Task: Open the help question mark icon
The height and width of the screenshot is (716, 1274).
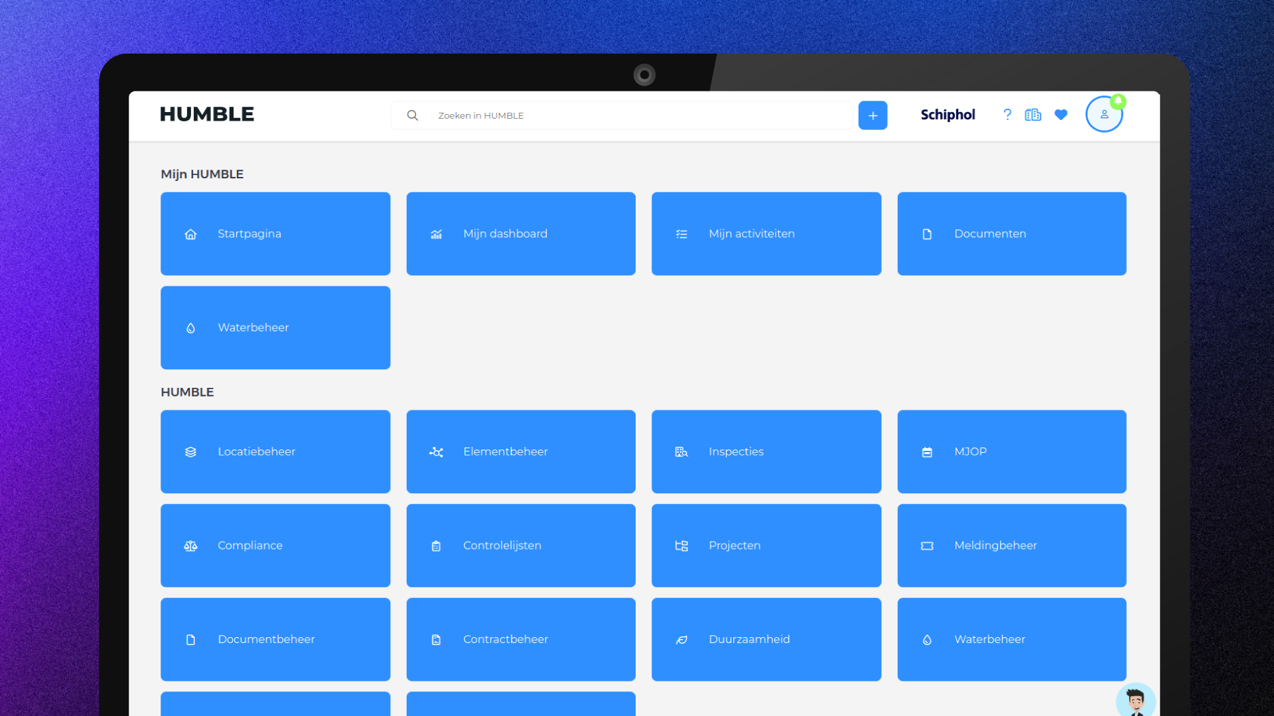Action: [x=1007, y=115]
